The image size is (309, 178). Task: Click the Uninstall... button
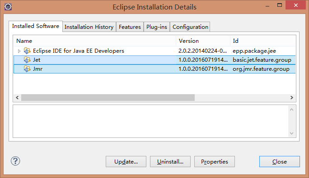[170, 161]
